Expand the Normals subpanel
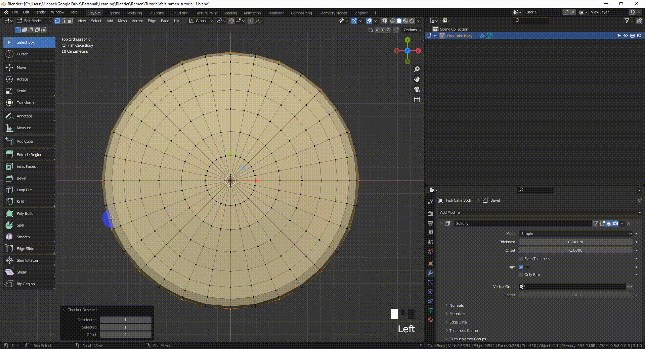The image size is (645, 349). point(456,305)
